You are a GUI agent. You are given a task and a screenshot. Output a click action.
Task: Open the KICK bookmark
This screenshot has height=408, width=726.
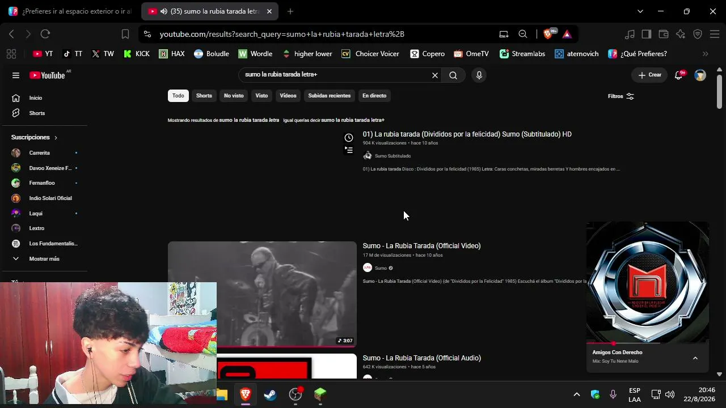(137, 54)
